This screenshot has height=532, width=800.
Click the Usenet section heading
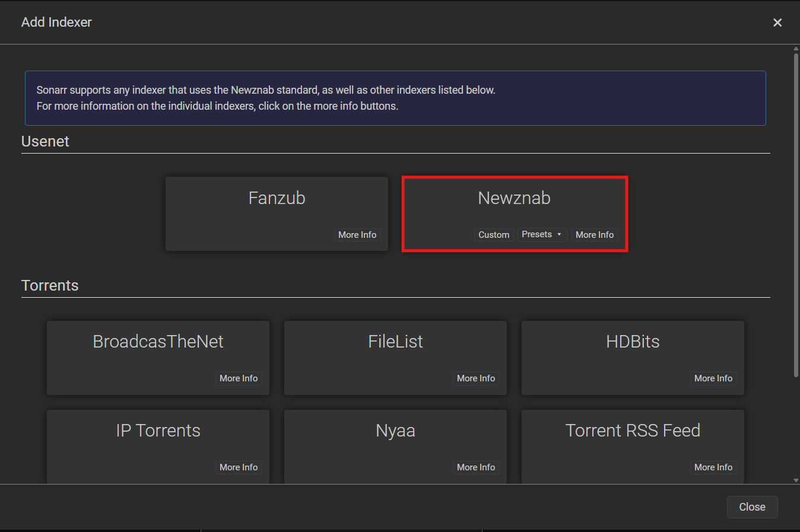[45, 141]
